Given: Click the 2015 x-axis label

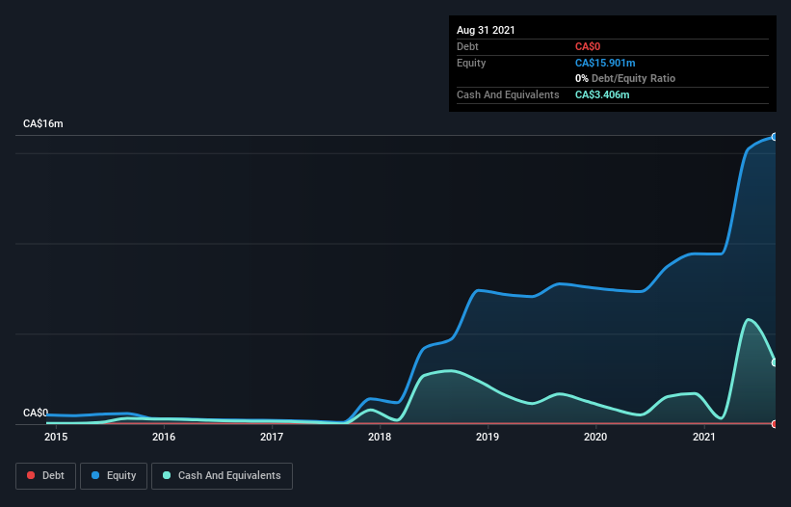Looking at the screenshot, I should coord(56,437).
